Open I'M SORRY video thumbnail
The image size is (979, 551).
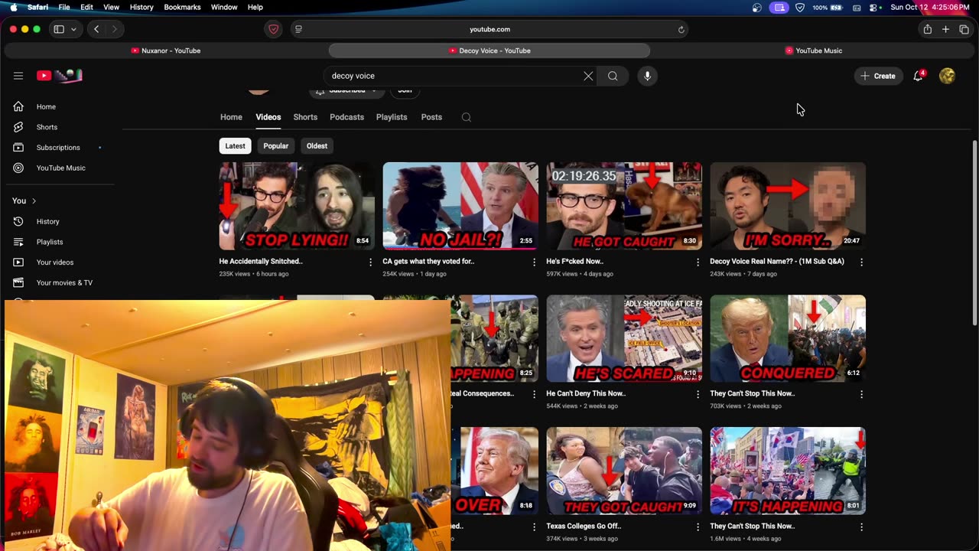[788, 206]
